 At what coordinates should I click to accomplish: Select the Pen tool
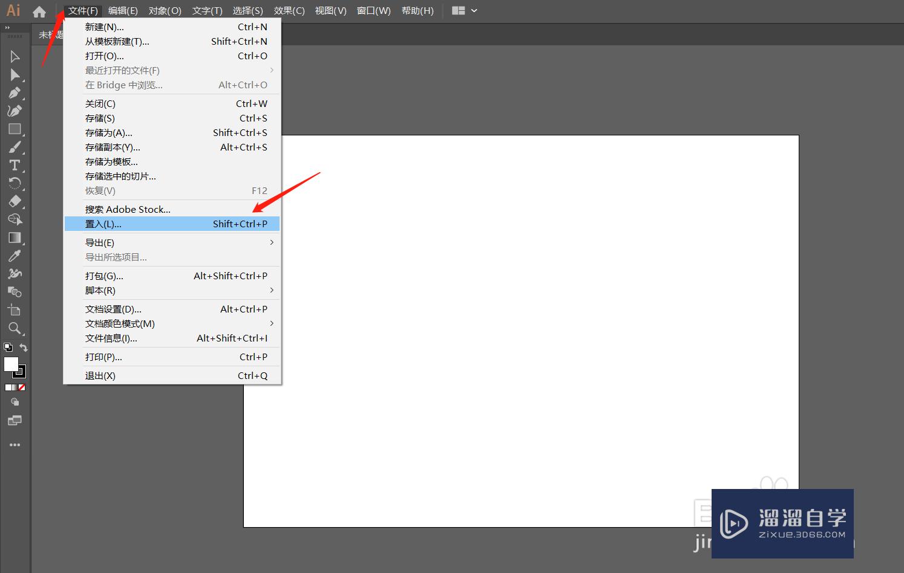15,93
